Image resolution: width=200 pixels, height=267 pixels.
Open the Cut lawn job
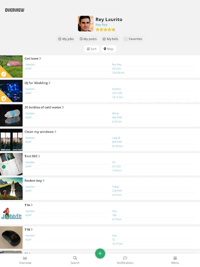tap(33, 58)
